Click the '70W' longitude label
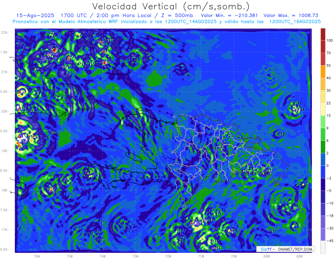The width and height of the screenshot is (336, 260). (234, 256)
